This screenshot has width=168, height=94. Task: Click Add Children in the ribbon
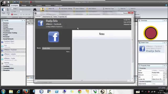point(91,9)
